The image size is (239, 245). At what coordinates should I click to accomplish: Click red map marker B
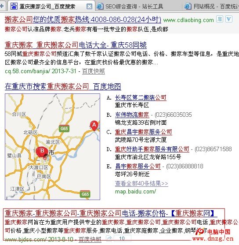[x=42, y=152]
